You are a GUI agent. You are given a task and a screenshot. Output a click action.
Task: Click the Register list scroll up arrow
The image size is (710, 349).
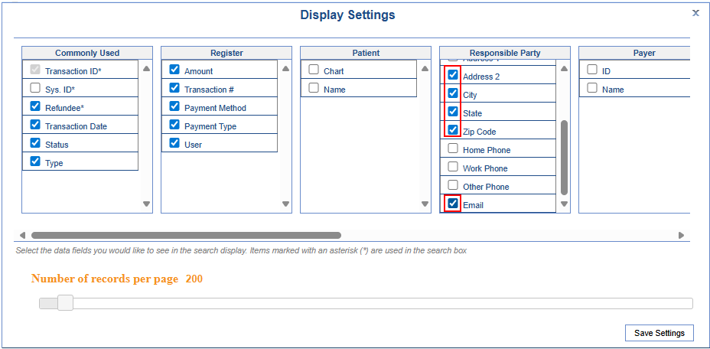[285, 69]
